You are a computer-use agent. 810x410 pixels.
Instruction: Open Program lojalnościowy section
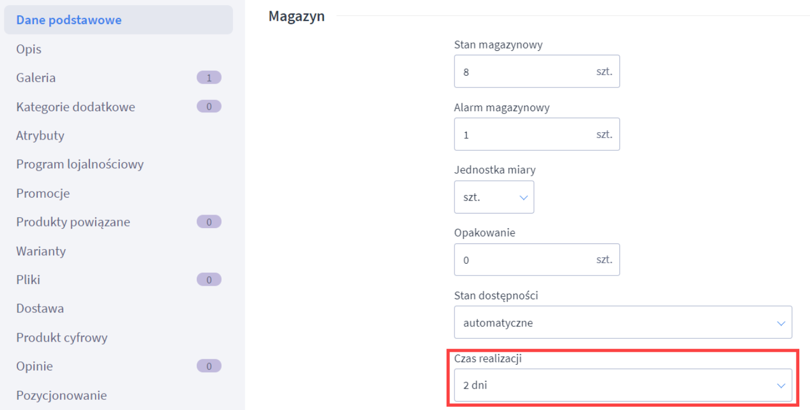tap(80, 164)
